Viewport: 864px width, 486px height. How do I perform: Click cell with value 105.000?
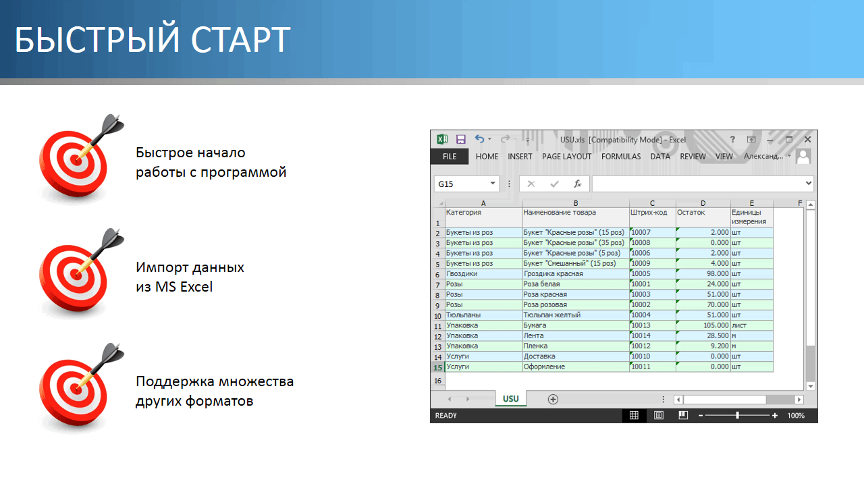pos(703,325)
